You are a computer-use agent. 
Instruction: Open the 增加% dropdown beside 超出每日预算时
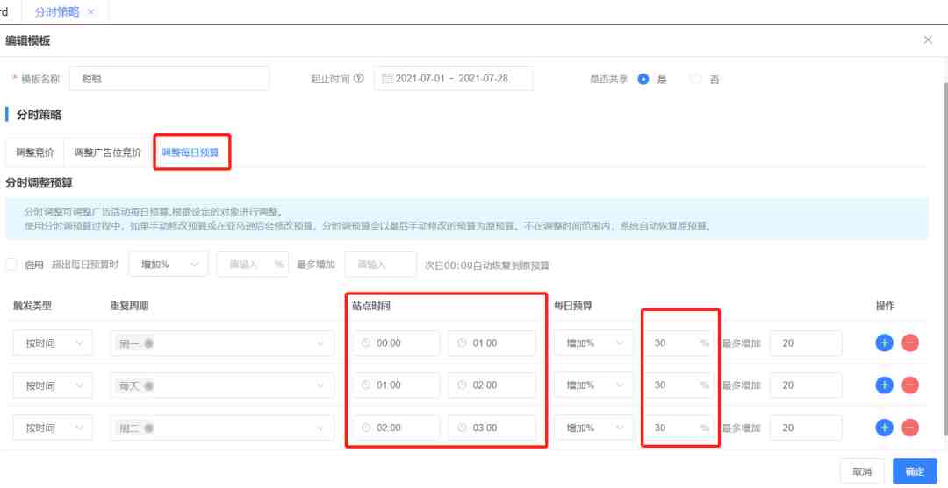pos(168,265)
